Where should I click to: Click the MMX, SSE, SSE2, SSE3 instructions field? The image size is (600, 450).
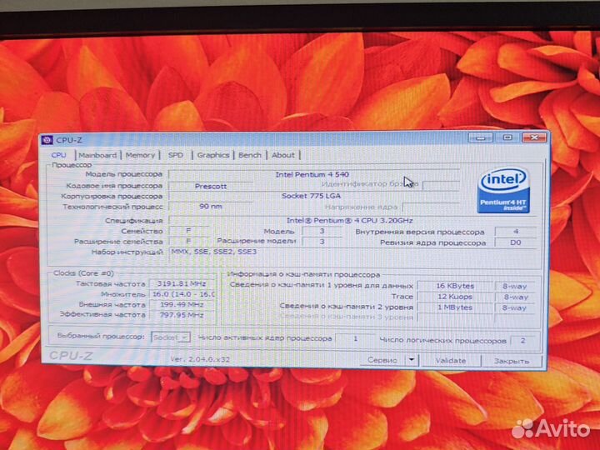tap(352, 256)
